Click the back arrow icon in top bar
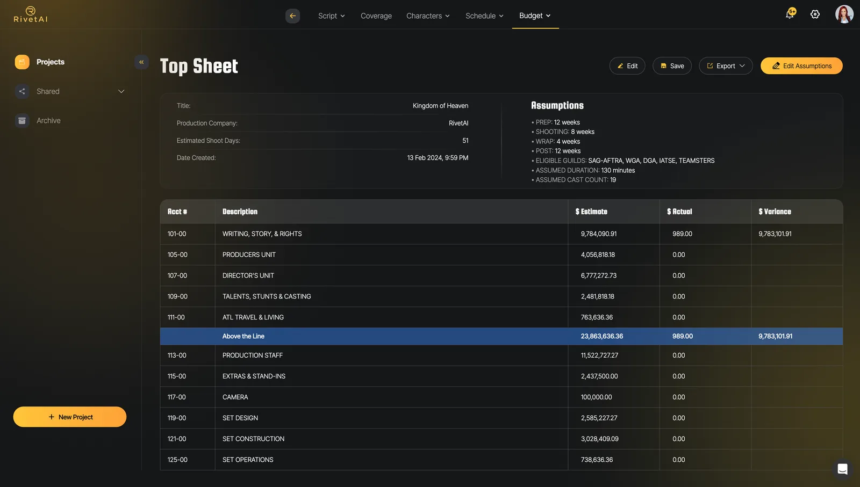860x487 pixels. pos(292,16)
